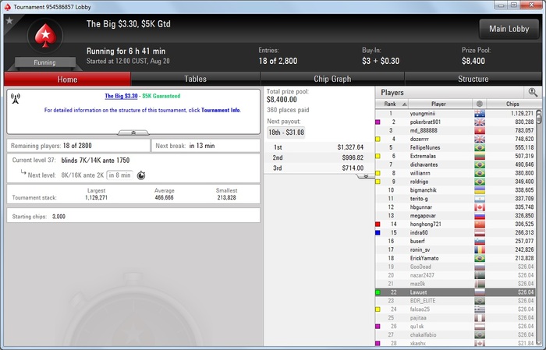Click the Main Lobby button
This screenshot has width=546, height=350.
(x=509, y=29)
